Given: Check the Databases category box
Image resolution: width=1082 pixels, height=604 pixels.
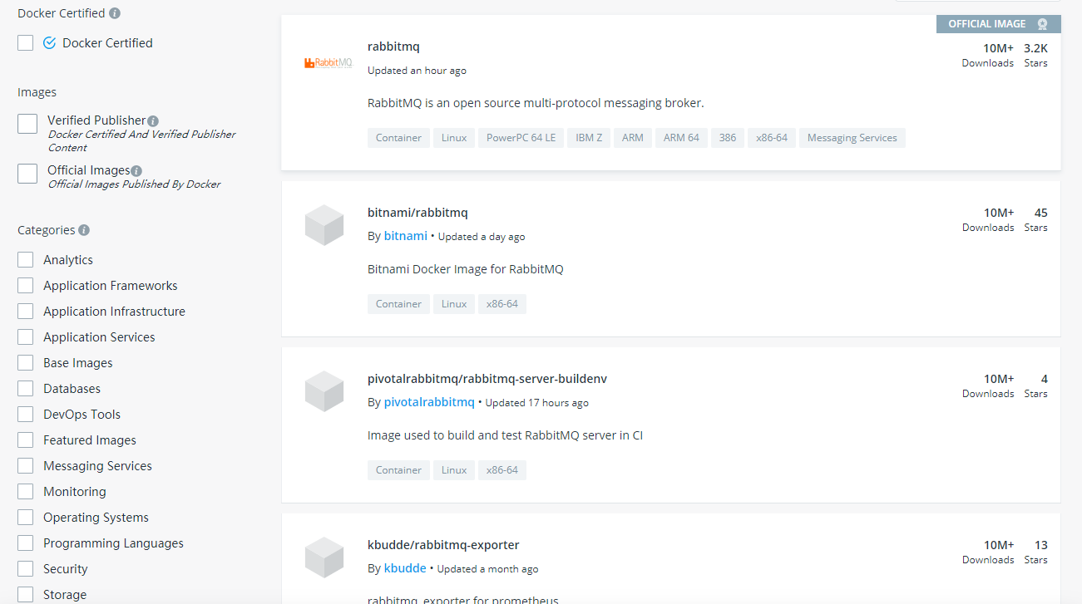Looking at the screenshot, I should [26, 389].
